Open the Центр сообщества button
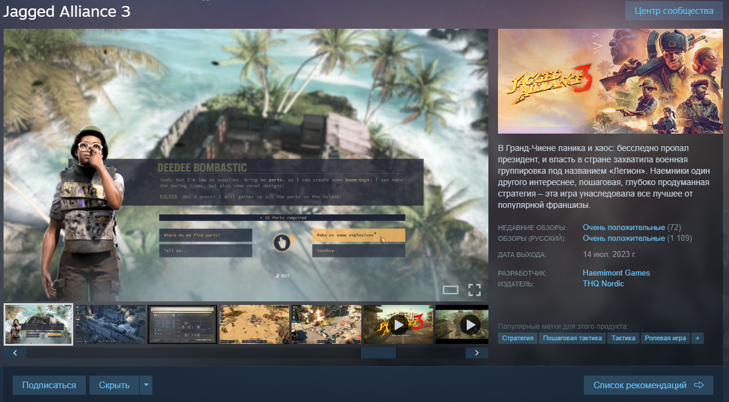 (674, 11)
